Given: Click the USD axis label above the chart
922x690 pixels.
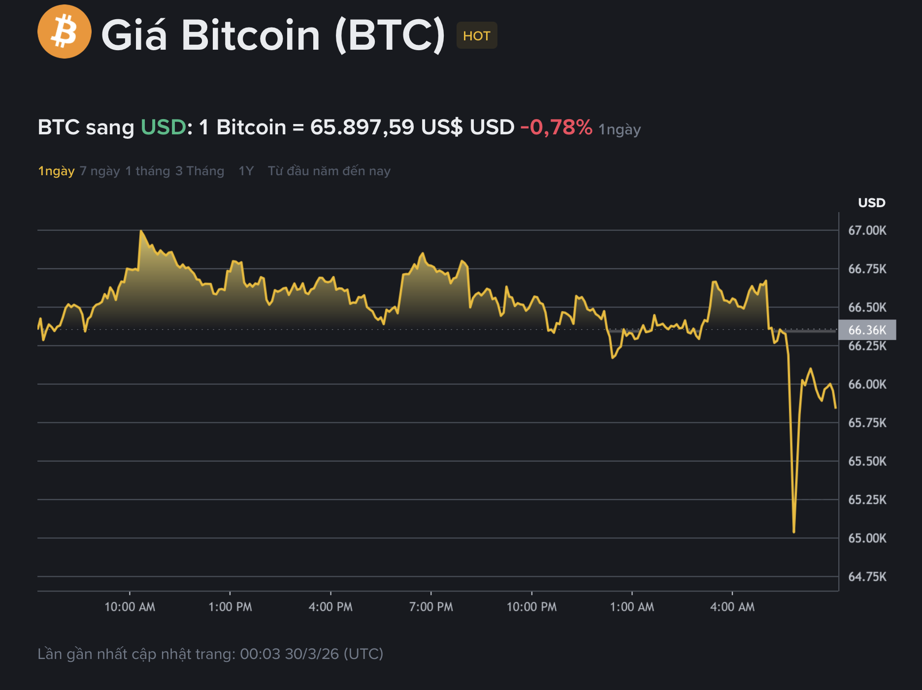Looking at the screenshot, I should click(872, 203).
